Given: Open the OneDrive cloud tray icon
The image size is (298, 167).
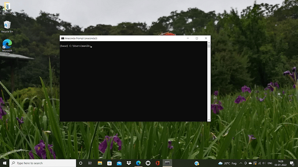Looking at the screenshot, I should pos(250,163).
